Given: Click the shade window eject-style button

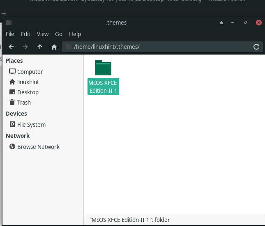Looking at the screenshot, I should [x=221, y=23].
